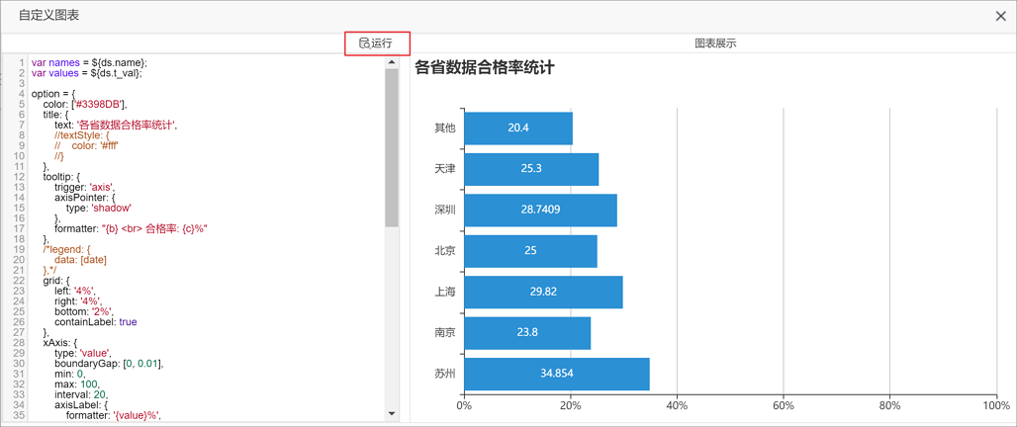1017x427 pixels.
Task: Click the 天津 axis label
Action: coord(445,169)
